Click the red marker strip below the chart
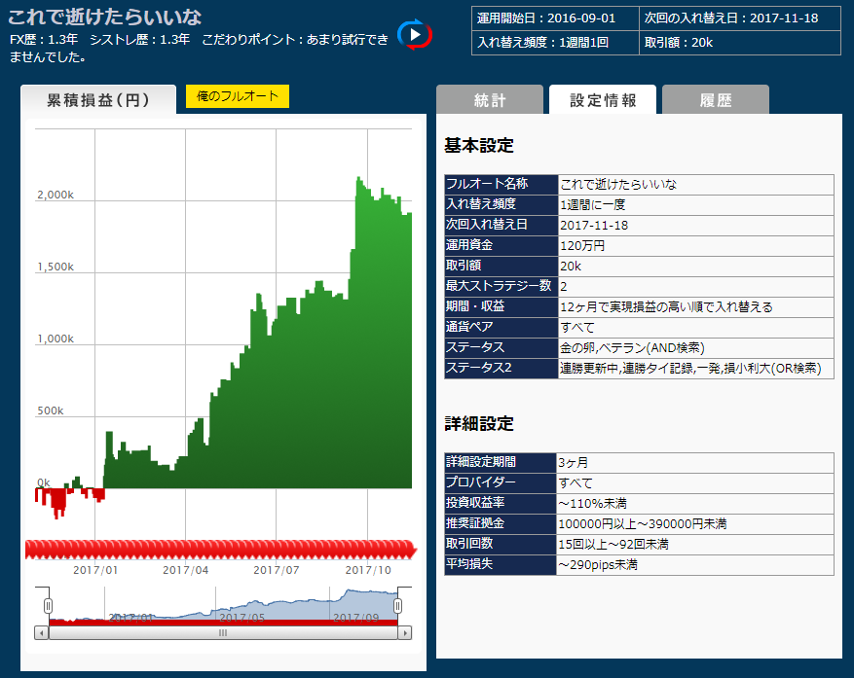Image resolution: width=854 pixels, height=678 pixels. pos(220,550)
